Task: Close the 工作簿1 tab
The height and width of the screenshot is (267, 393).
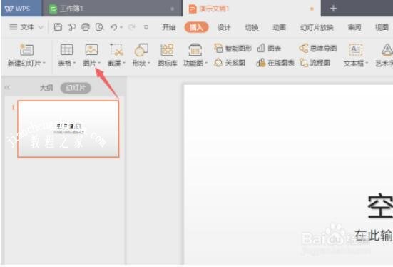Action: [x=172, y=9]
